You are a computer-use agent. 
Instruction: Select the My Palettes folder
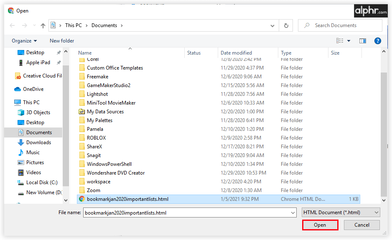[x=99, y=120]
